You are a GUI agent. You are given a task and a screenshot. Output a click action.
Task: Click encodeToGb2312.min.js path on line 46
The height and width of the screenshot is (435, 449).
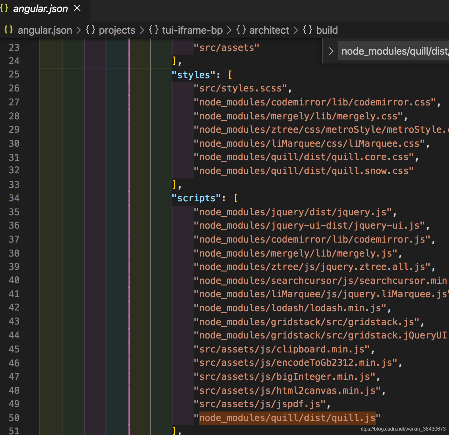(x=296, y=363)
